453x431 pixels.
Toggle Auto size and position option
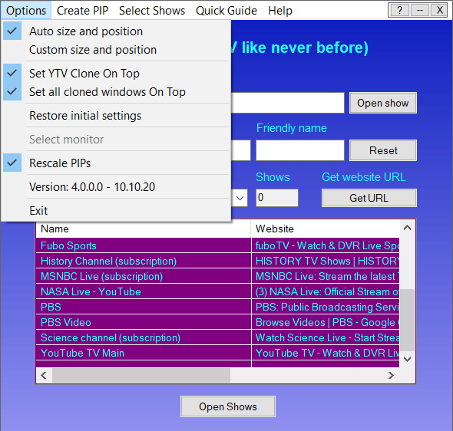coord(116,31)
